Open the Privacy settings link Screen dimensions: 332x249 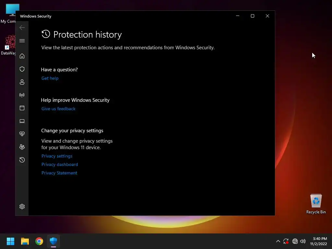tap(57, 156)
